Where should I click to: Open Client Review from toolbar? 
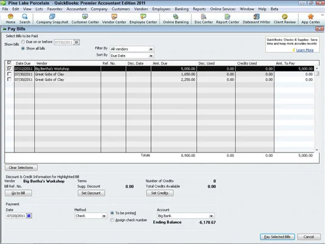tap(285, 18)
